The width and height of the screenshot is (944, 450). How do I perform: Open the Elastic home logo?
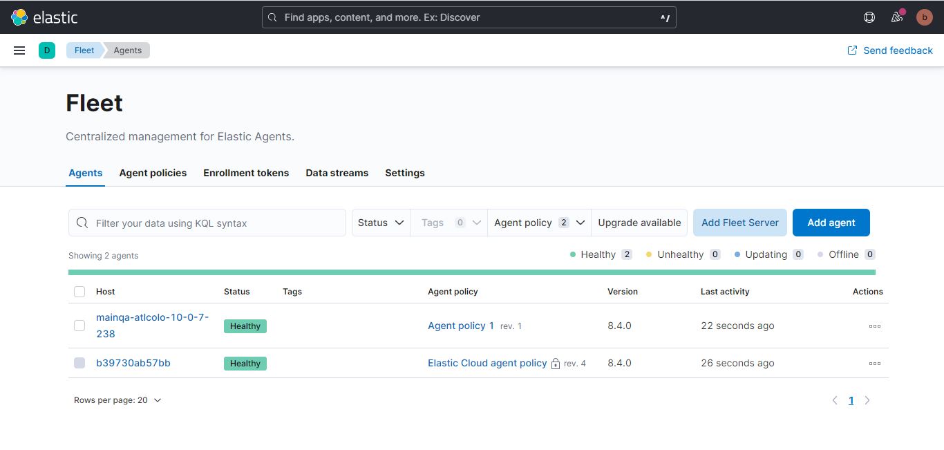pyautogui.click(x=45, y=17)
